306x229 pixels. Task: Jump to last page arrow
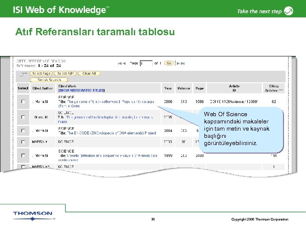click(x=183, y=64)
